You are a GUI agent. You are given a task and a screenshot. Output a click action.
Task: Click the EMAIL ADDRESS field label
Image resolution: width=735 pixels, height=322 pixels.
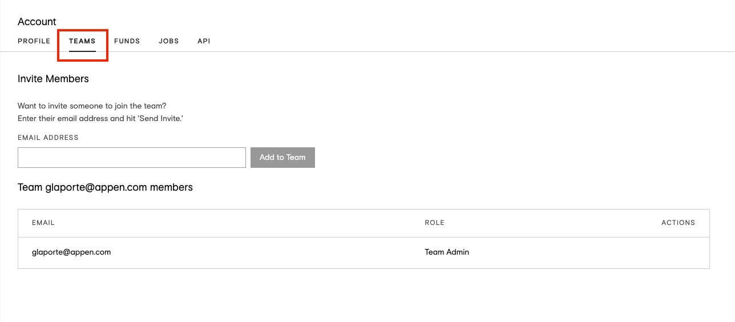[48, 138]
